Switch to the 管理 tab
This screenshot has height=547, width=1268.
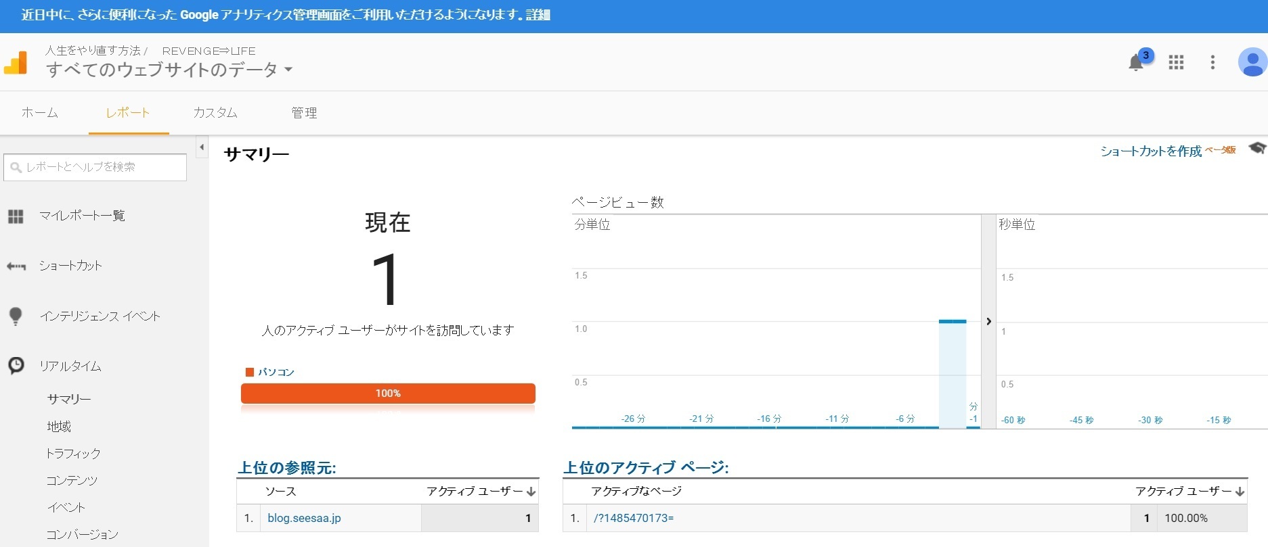304,113
